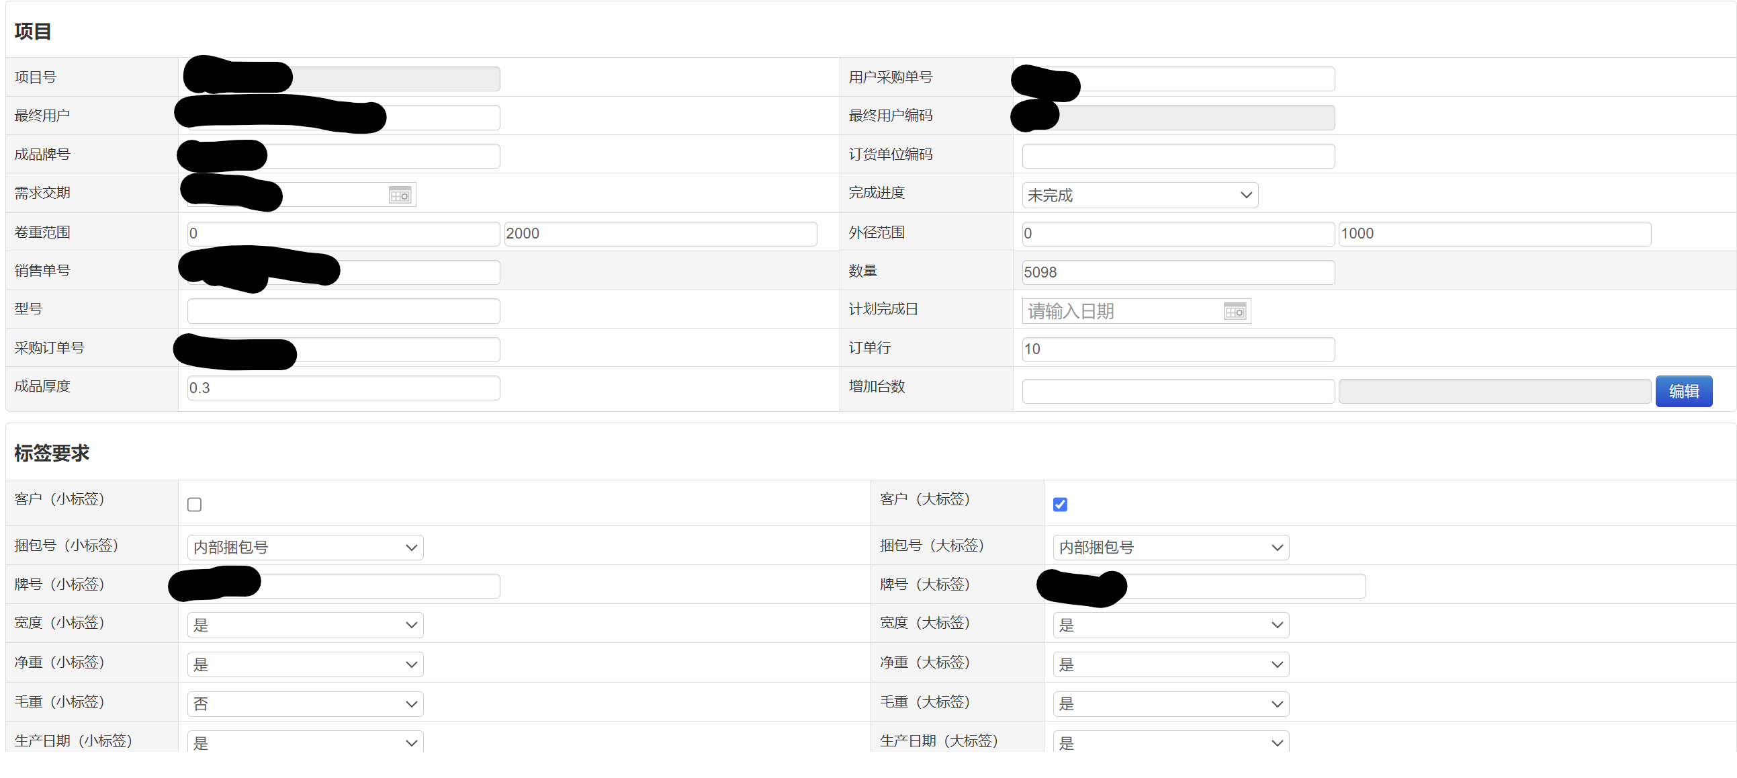Click 外径范围 minimum field showing 0
Viewport: 1737px width, 778px height.
1178,233
